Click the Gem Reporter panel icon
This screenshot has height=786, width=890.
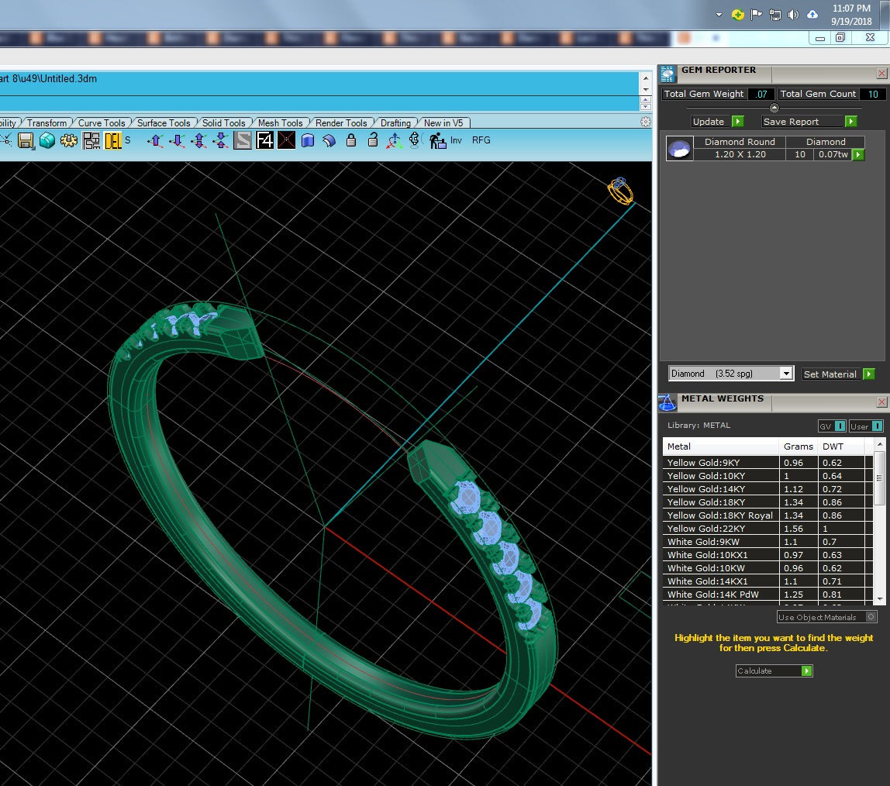[667, 74]
